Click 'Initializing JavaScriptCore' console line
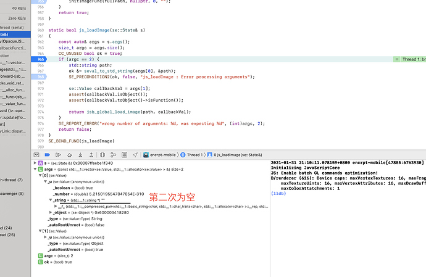Screen dimensions: 426x277 click(x=305, y=168)
